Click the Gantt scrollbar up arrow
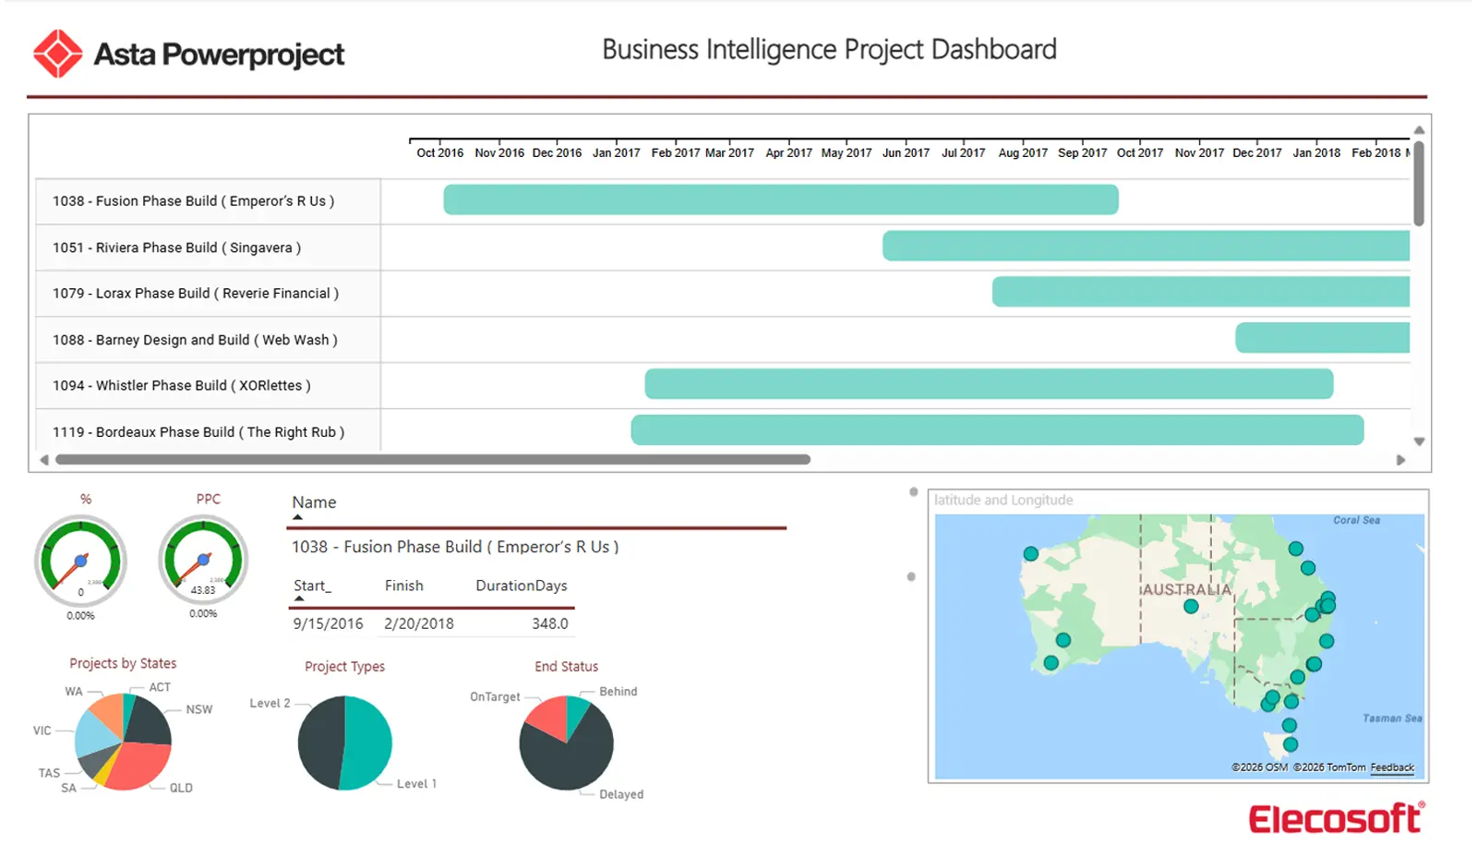Screen dimensions: 1477x846 pyautogui.click(x=1417, y=131)
